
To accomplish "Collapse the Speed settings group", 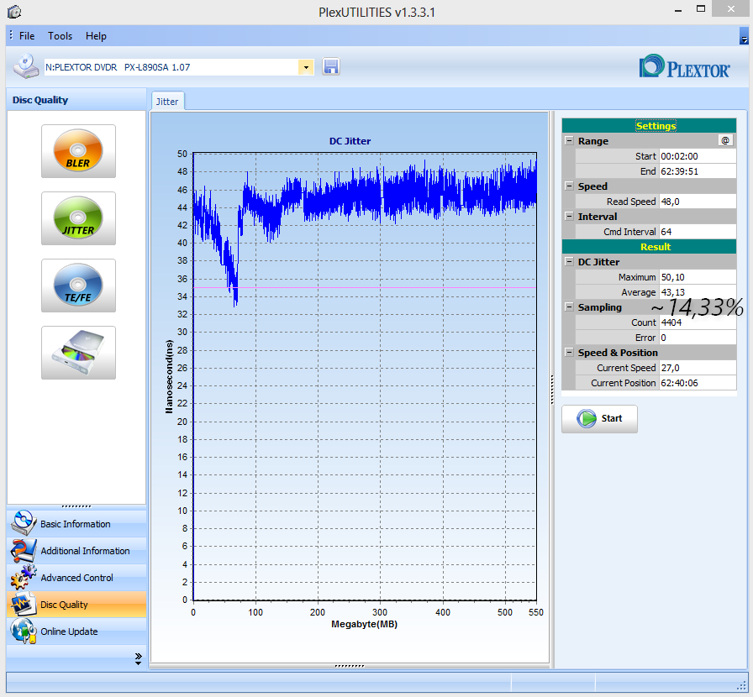I will pos(569,186).
